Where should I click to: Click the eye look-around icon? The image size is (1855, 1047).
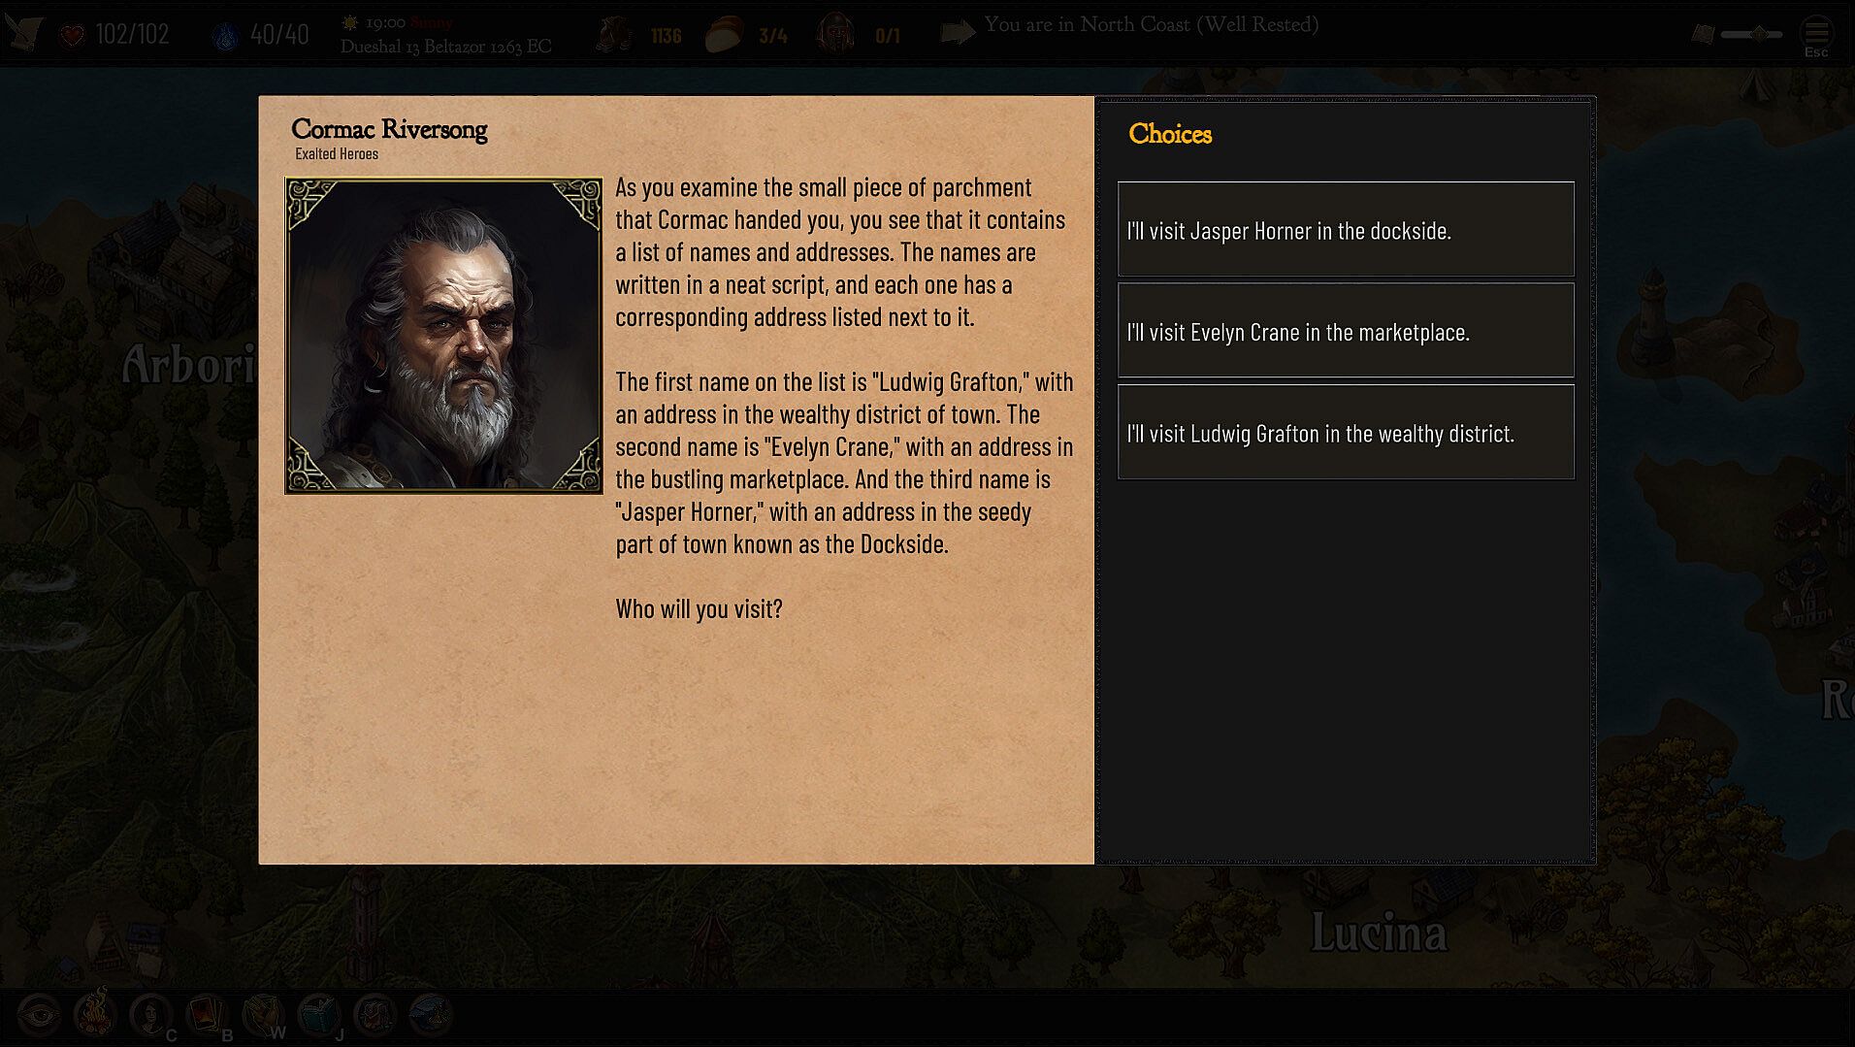tap(39, 1015)
